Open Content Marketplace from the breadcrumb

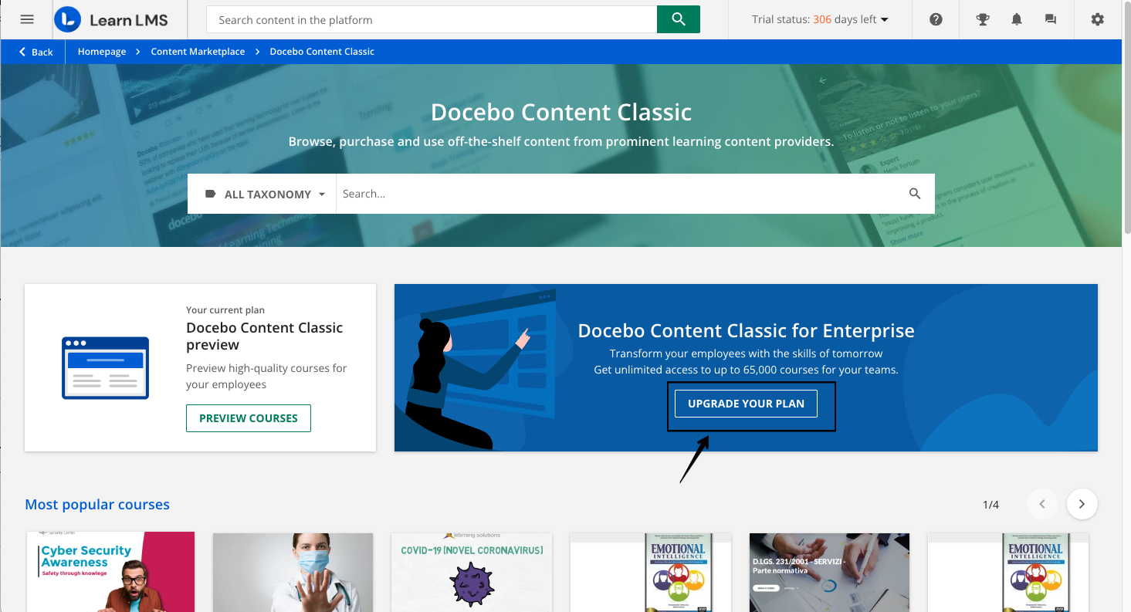click(198, 52)
